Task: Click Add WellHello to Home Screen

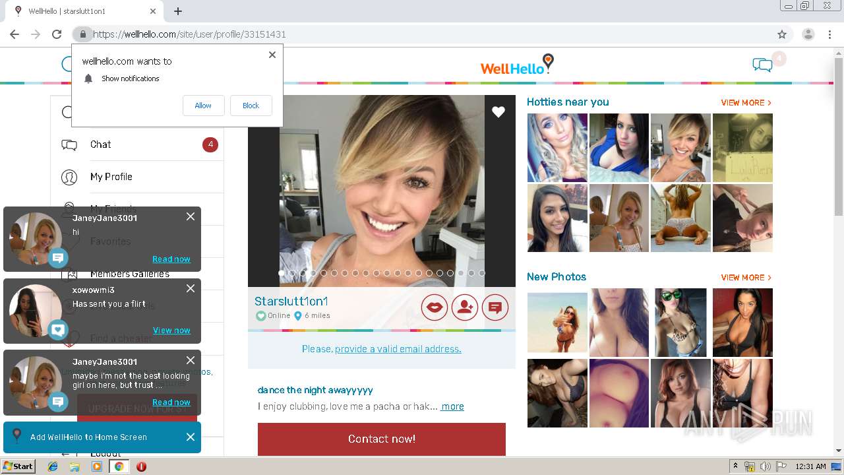Action: coord(88,437)
